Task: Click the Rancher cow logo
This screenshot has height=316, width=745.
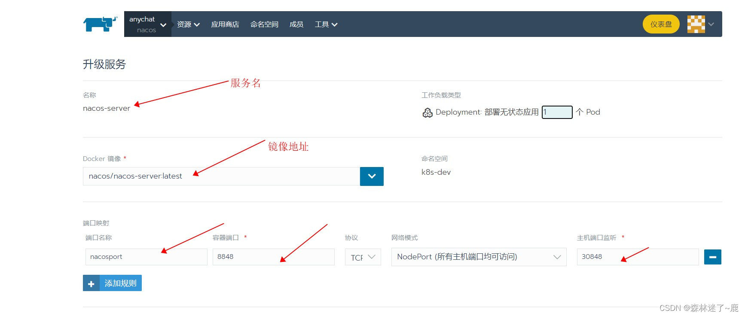Action: pos(100,24)
